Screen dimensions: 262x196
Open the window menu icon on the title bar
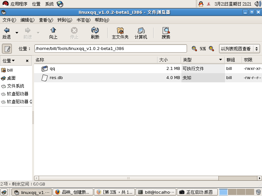(x=4, y=12)
